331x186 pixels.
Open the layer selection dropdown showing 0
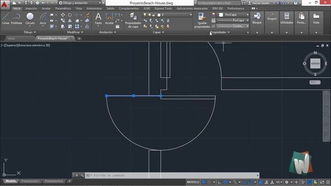tap(168, 15)
